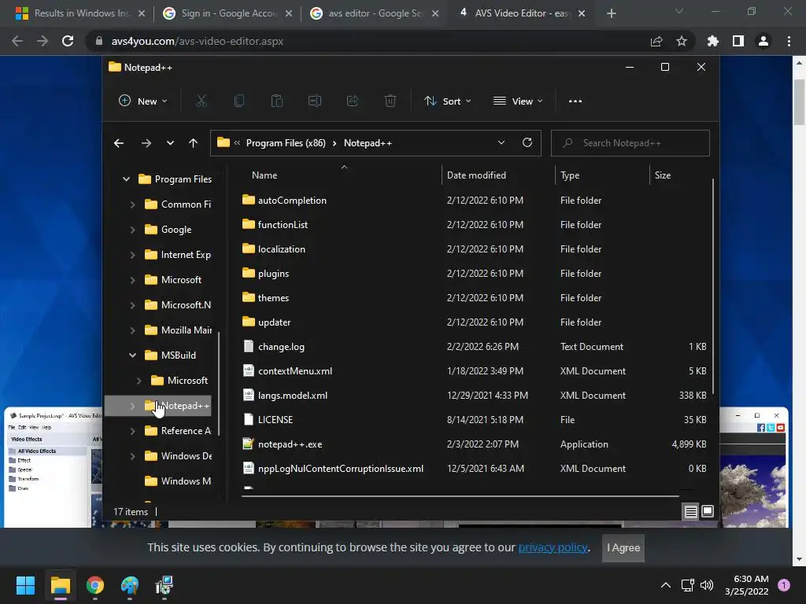Sort by Type column header
Image resolution: width=806 pixels, height=604 pixels.
point(570,175)
